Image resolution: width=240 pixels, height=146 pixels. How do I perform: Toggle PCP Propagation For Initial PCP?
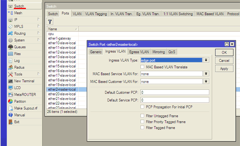[x=142, y=107]
